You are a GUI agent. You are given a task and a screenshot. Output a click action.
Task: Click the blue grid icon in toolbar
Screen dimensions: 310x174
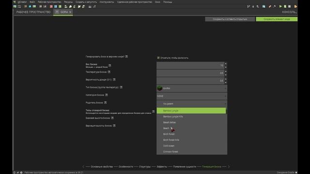pyautogui.click(x=56, y=6)
